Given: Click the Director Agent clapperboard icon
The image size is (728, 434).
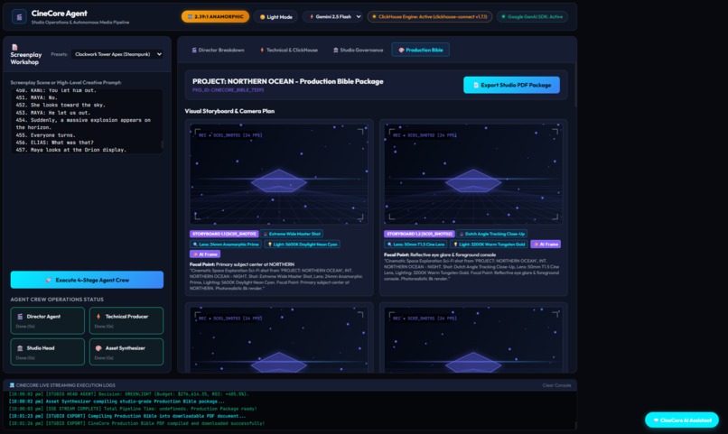Looking at the screenshot, I should (x=20, y=317).
